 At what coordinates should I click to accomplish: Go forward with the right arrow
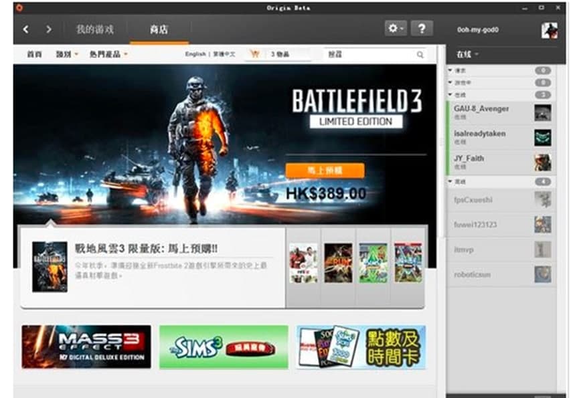[48, 29]
